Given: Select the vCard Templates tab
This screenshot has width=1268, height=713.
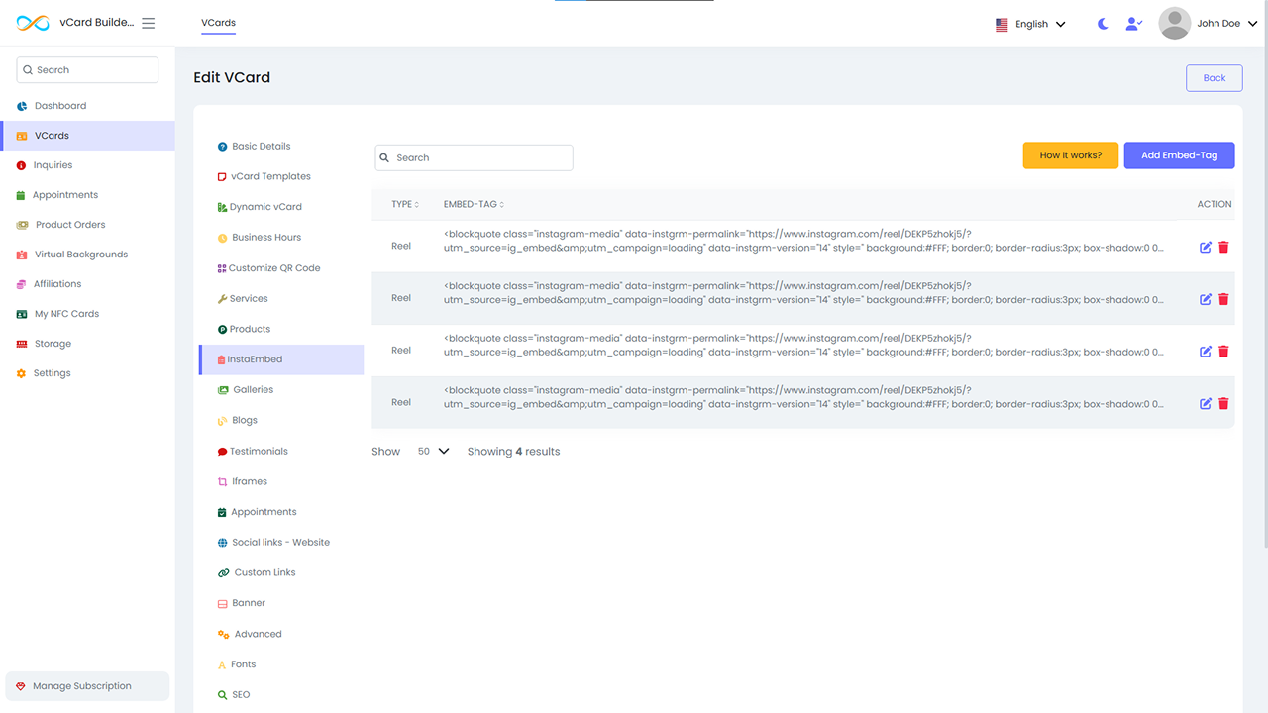Looking at the screenshot, I should [270, 176].
